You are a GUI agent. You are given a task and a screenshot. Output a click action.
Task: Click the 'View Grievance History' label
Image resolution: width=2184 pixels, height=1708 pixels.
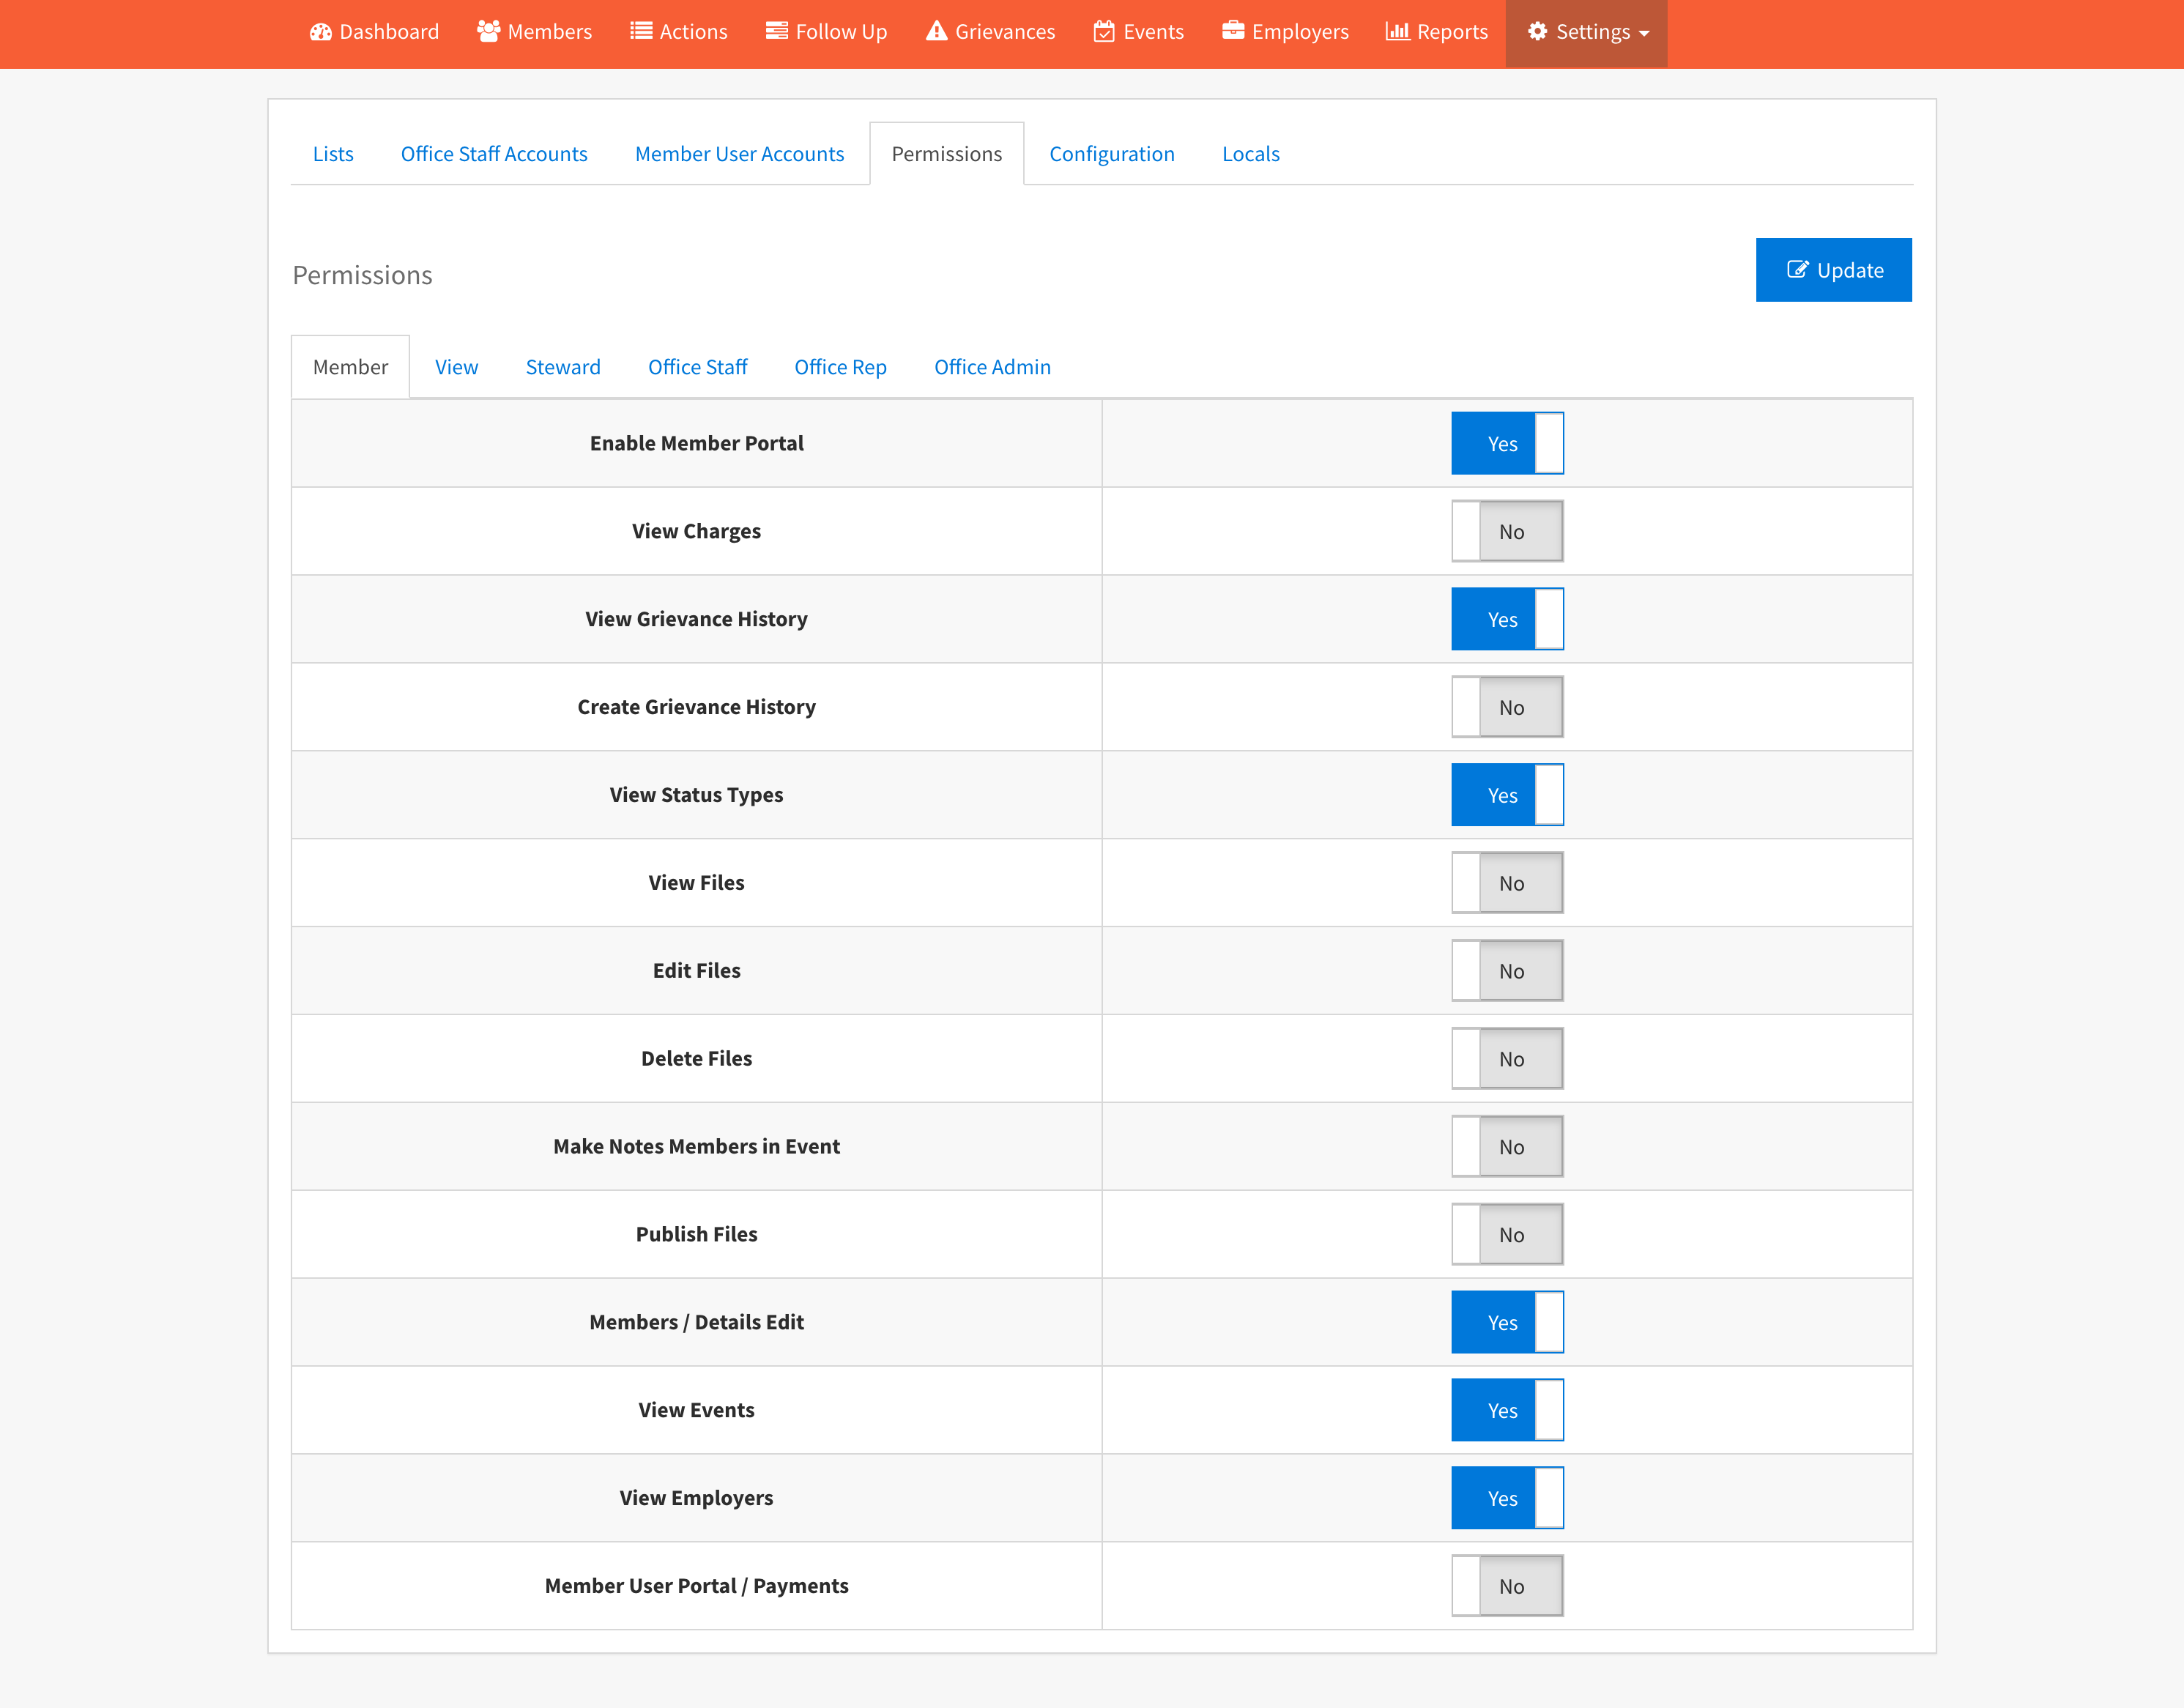[x=696, y=619]
